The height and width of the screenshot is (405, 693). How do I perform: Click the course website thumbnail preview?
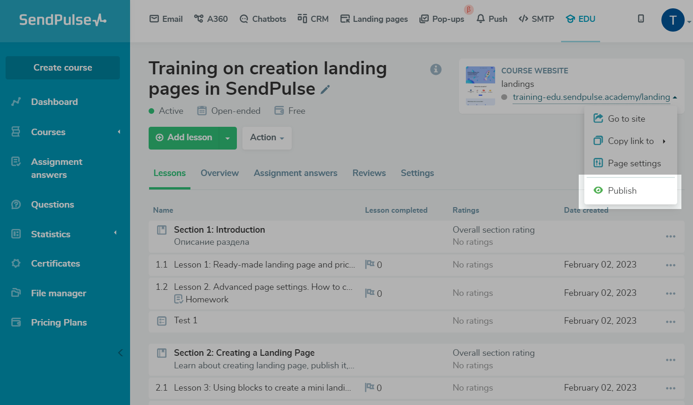[x=480, y=86]
